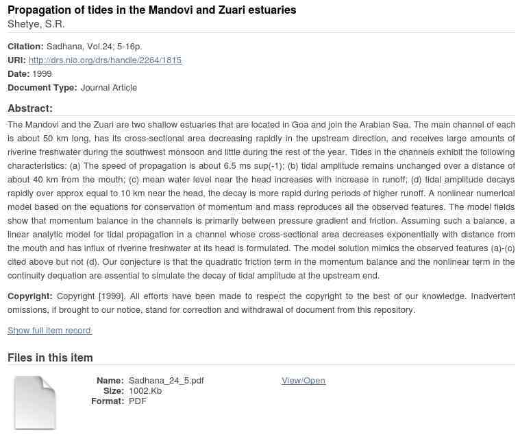Screen dimensions: 520x437
Task: Click the Abstract heading
Action: click(30, 108)
